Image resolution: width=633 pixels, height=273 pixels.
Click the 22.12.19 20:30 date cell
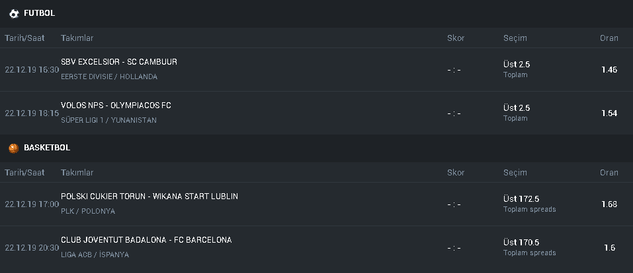tap(32, 248)
